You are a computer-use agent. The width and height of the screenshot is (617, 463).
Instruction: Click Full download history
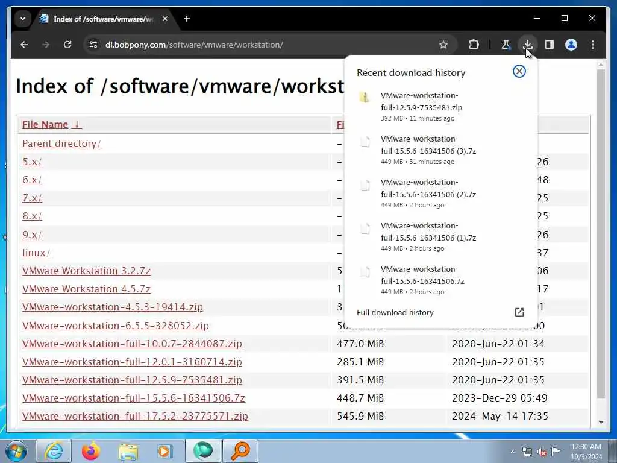click(x=395, y=313)
